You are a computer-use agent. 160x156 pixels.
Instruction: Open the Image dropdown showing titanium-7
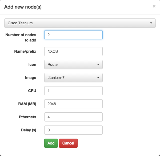point(73,78)
